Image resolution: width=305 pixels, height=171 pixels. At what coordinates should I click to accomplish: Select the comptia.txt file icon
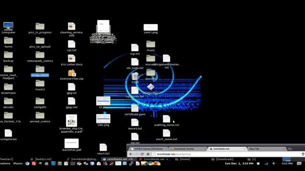9,133
